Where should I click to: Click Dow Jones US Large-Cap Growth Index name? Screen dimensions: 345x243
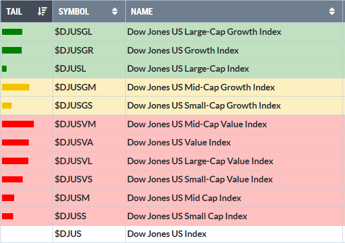tap(204, 32)
